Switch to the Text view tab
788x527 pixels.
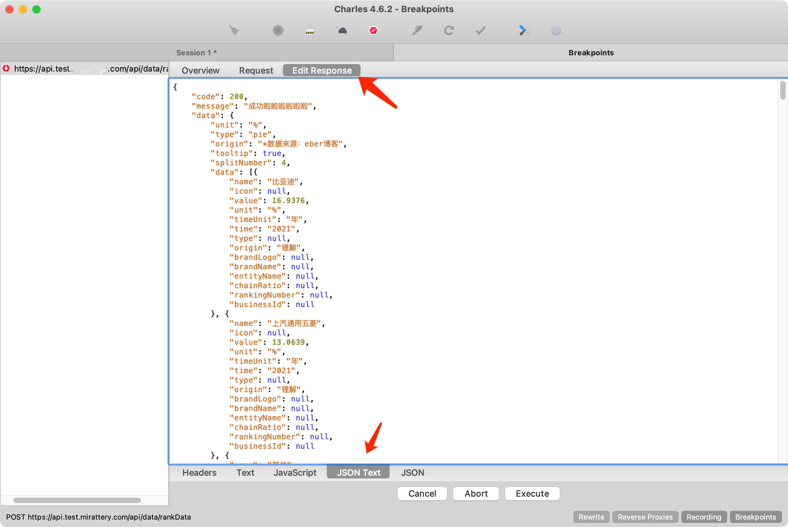pyautogui.click(x=245, y=472)
